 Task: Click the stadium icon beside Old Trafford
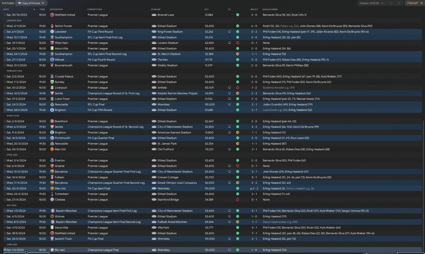[x=154, y=149]
